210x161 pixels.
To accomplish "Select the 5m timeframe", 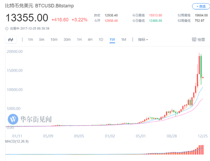I will (x=42, y=40).
